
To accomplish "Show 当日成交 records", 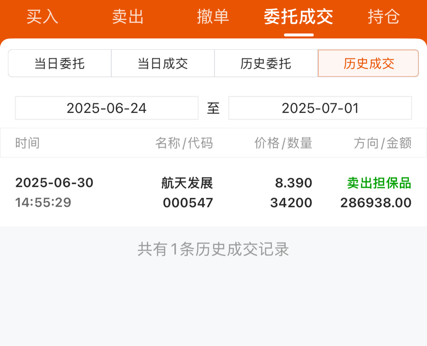I will [x=163, y=63].
